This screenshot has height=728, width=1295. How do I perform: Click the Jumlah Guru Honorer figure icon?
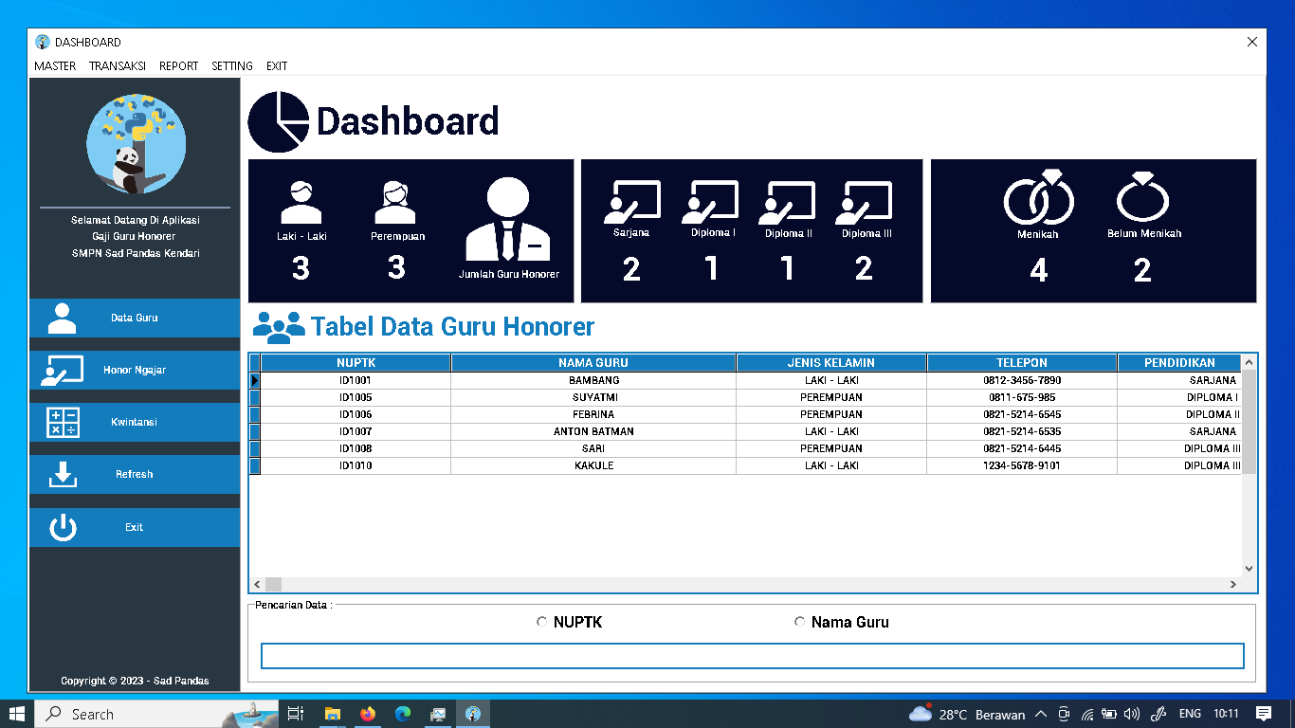pyautogui.click(x=509, y=218)
